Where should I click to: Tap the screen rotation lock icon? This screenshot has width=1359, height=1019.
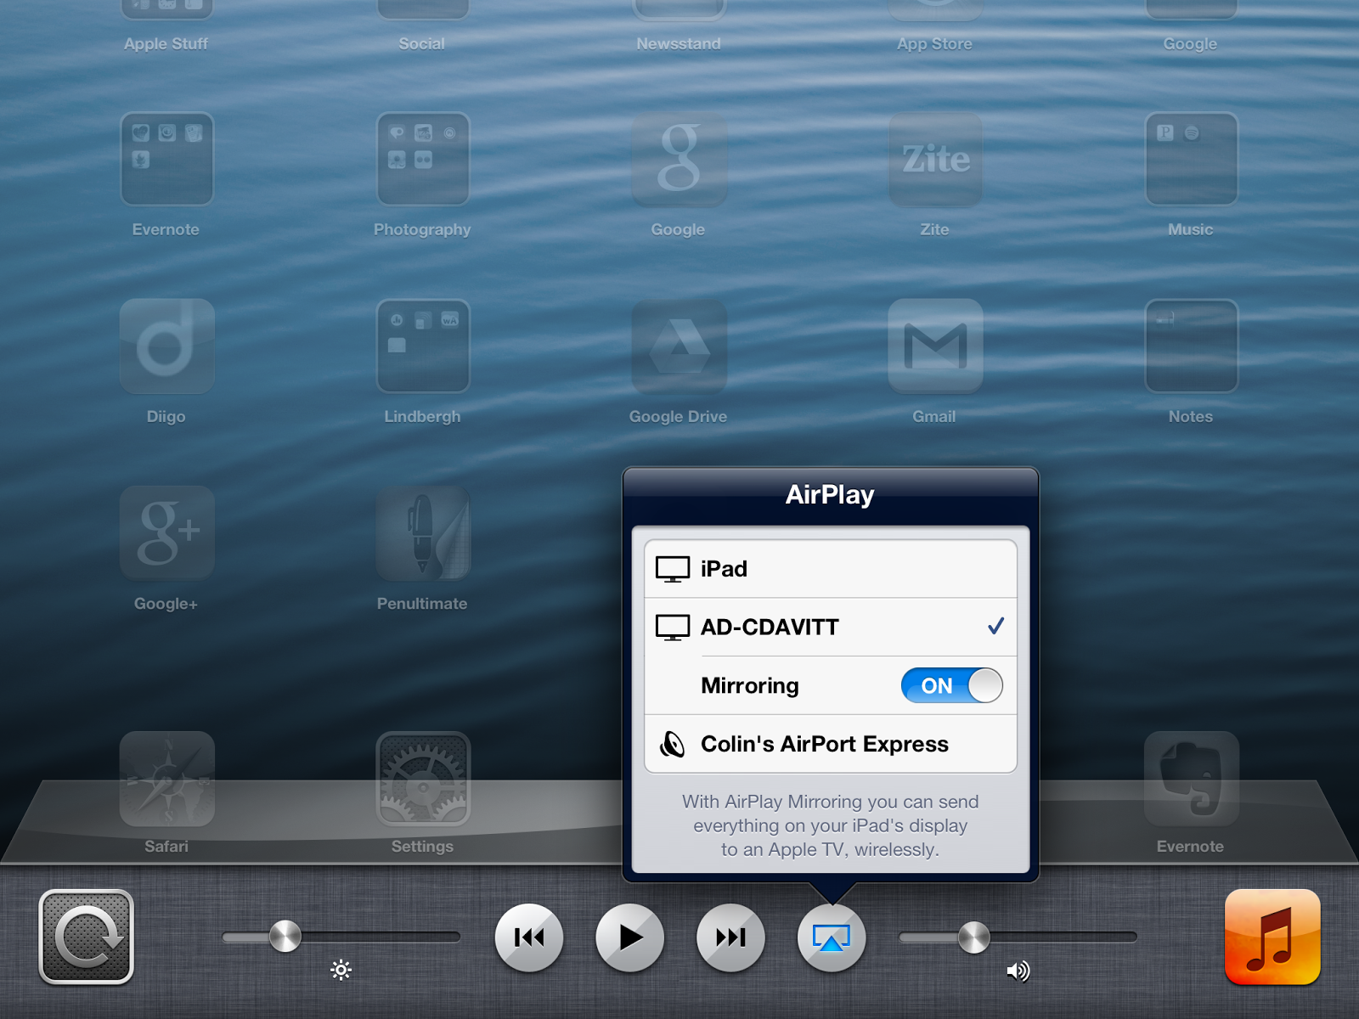coord(86,937)
